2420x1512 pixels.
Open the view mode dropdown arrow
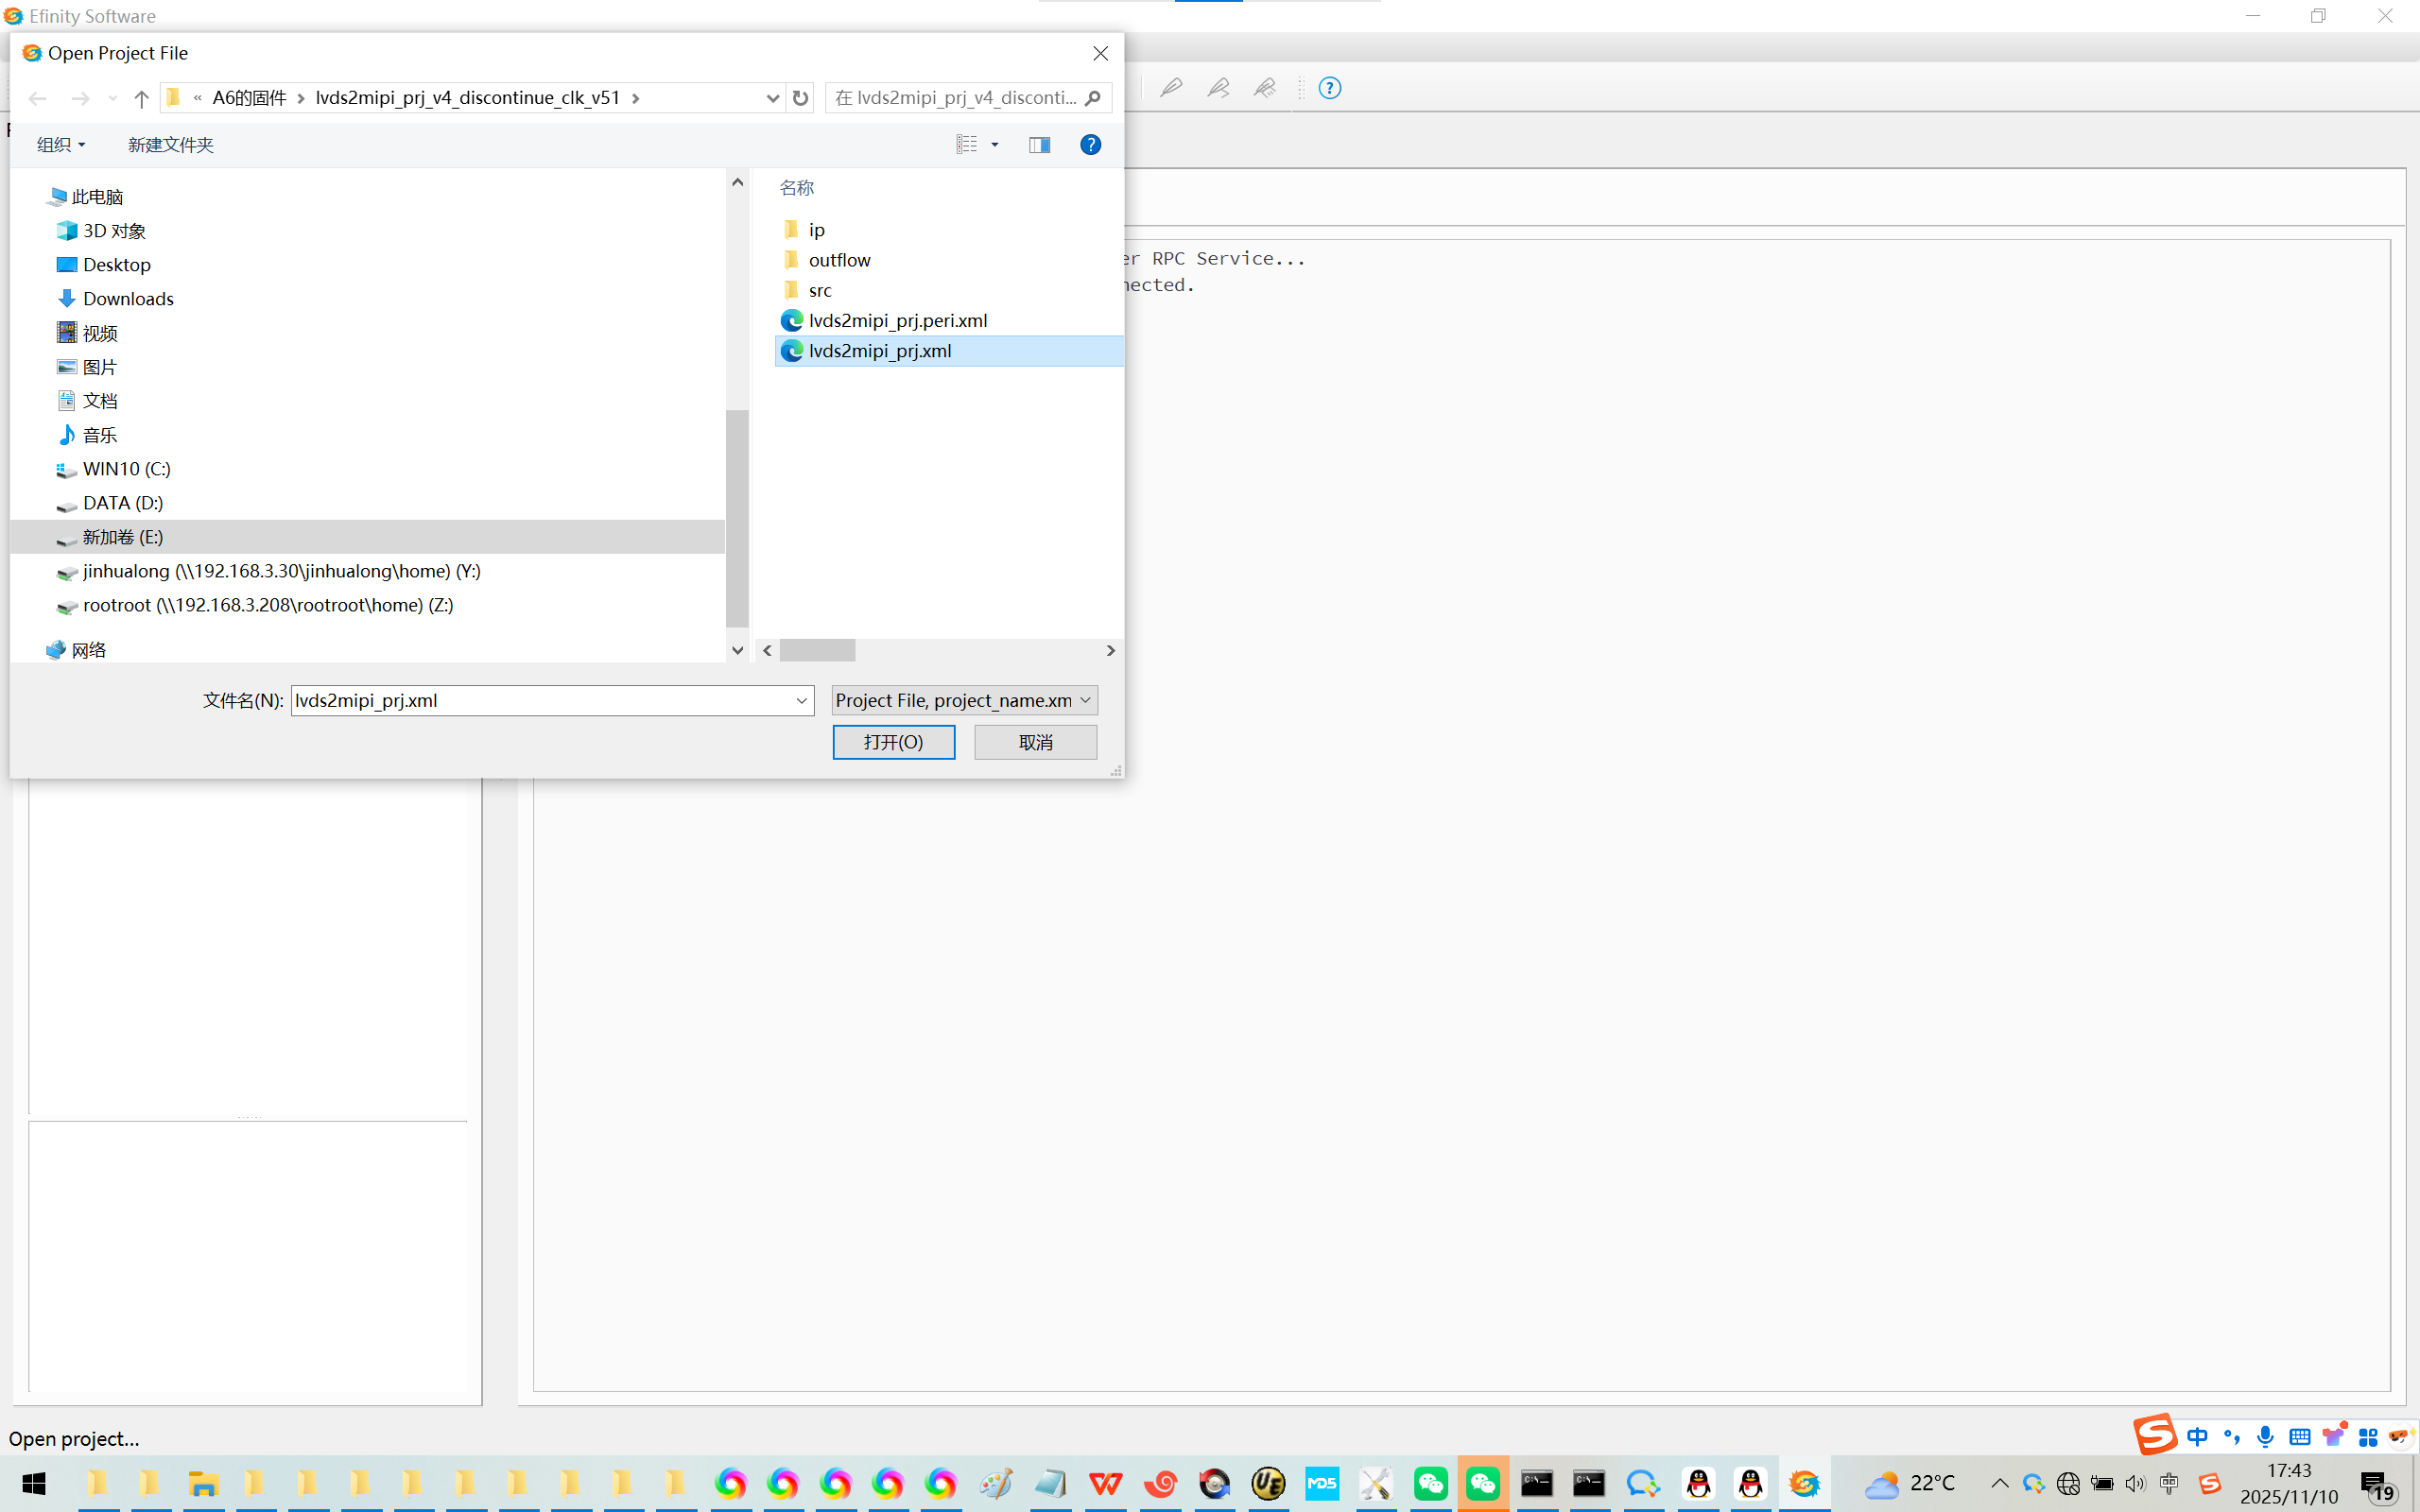pos(995,145)
